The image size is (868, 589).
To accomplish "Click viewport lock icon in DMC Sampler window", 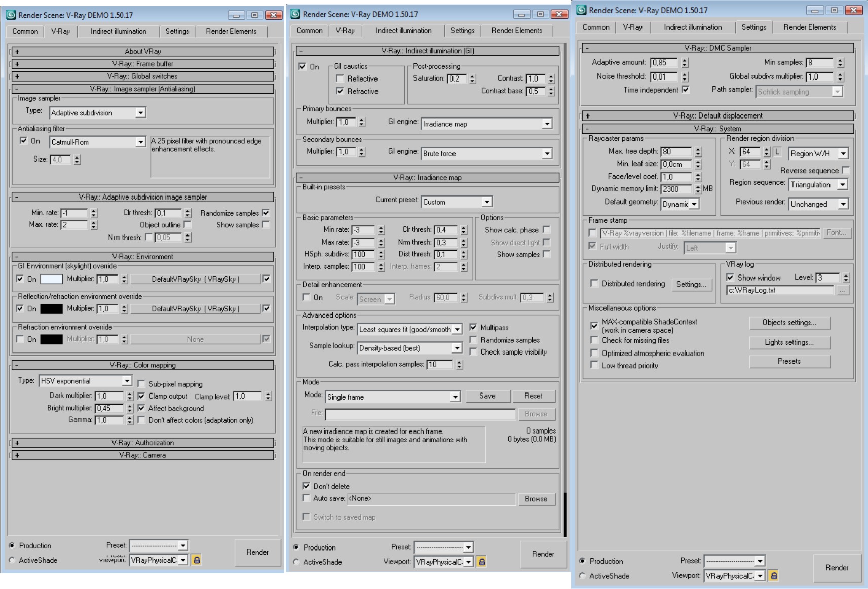I will click(774, 575).
